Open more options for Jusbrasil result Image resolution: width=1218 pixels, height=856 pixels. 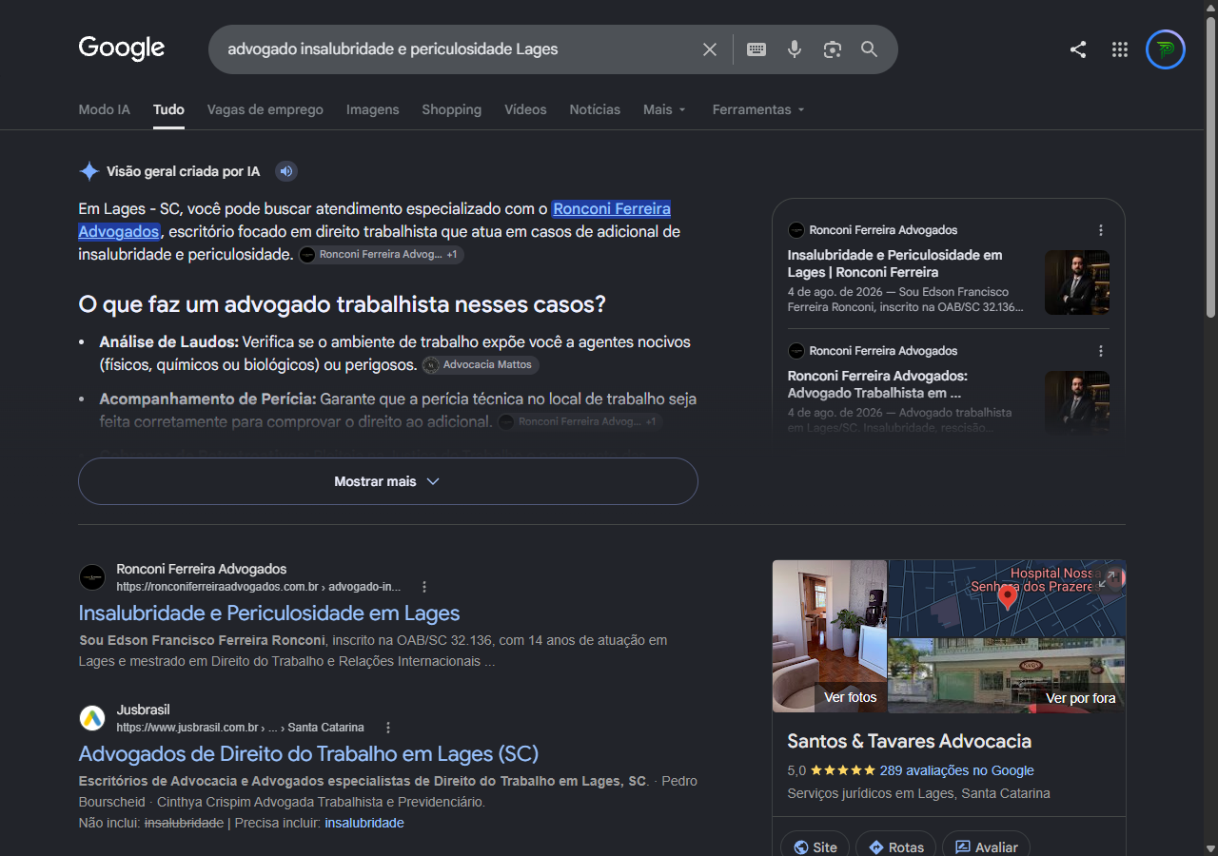click(387, 728)
